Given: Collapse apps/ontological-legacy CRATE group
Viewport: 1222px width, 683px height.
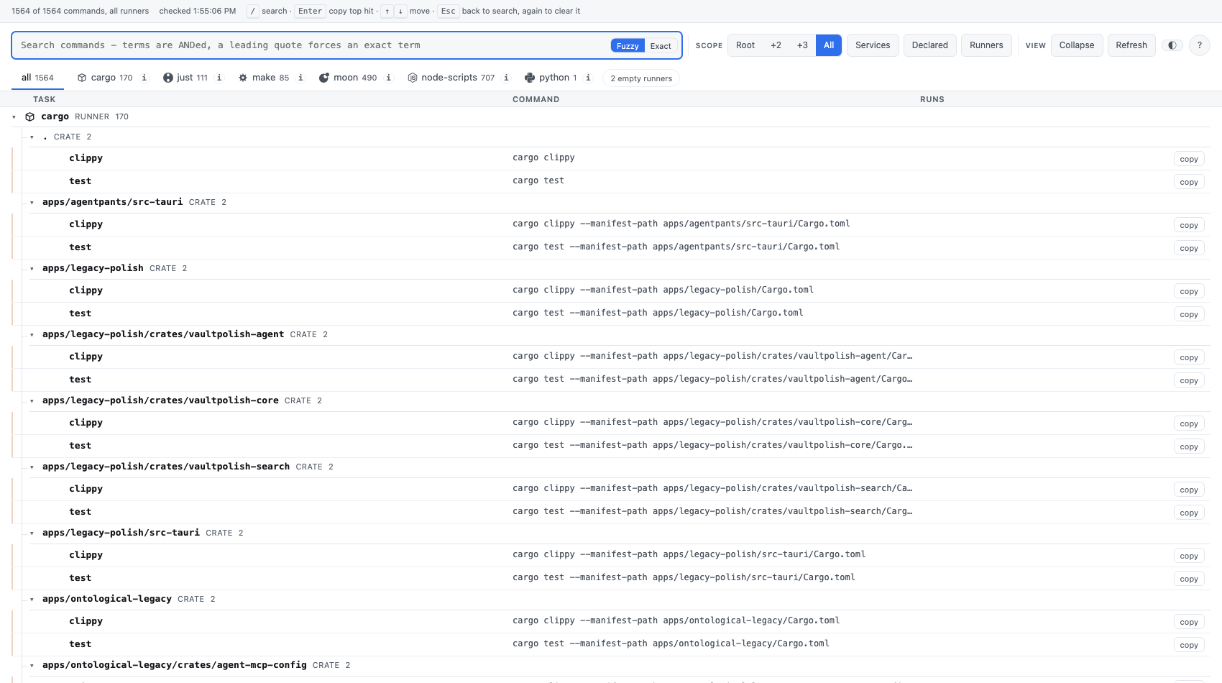Looking at the screenshot, I should (x=32, y=600).
